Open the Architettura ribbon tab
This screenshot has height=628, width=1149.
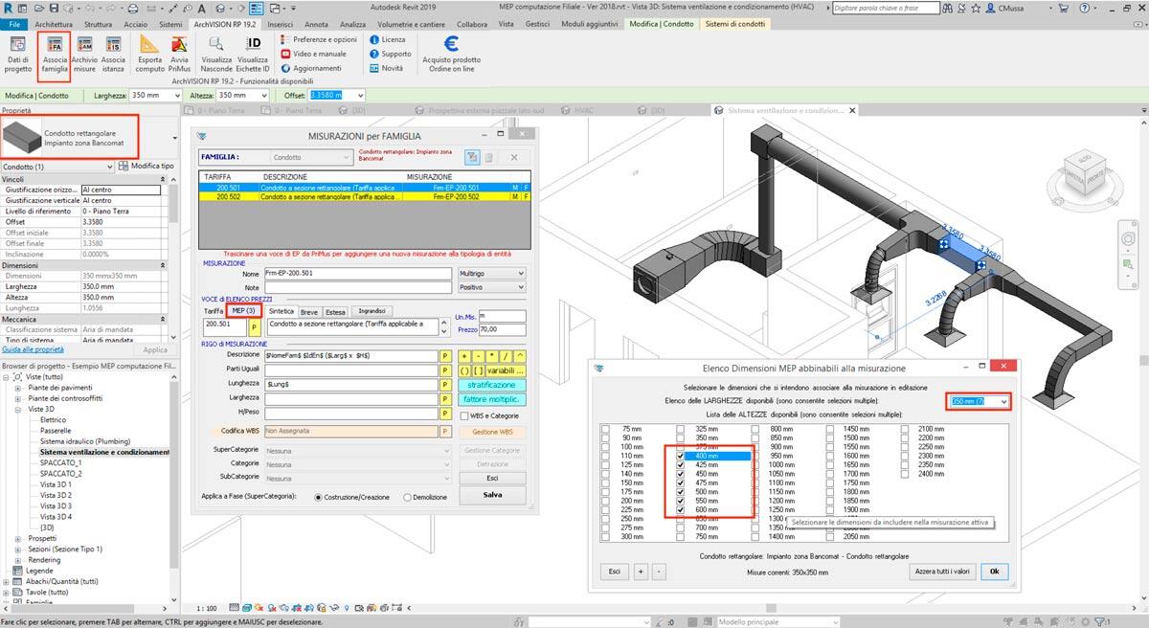[x=53, y=23]
